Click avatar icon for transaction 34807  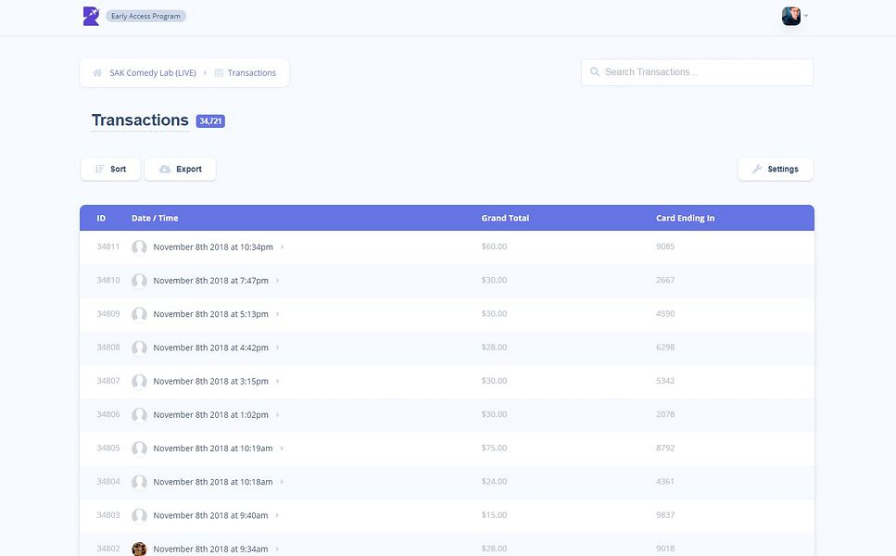(x=139, y=381)
